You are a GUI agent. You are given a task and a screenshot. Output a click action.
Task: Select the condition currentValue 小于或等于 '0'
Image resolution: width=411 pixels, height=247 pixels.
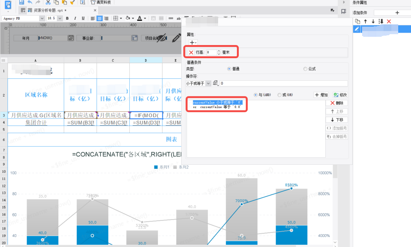[218, 102]
